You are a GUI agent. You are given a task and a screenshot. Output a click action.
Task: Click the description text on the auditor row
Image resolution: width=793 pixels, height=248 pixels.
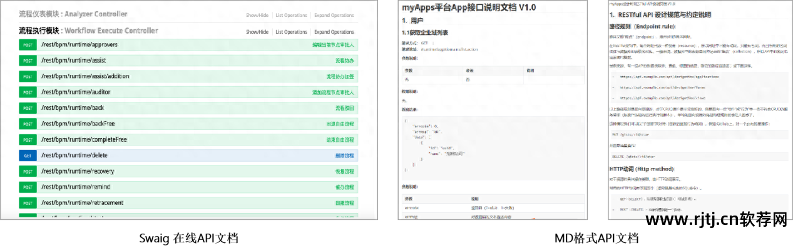(333, 92)
